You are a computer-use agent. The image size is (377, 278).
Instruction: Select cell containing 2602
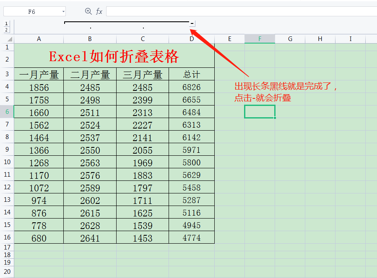click(x=90, y=200)
